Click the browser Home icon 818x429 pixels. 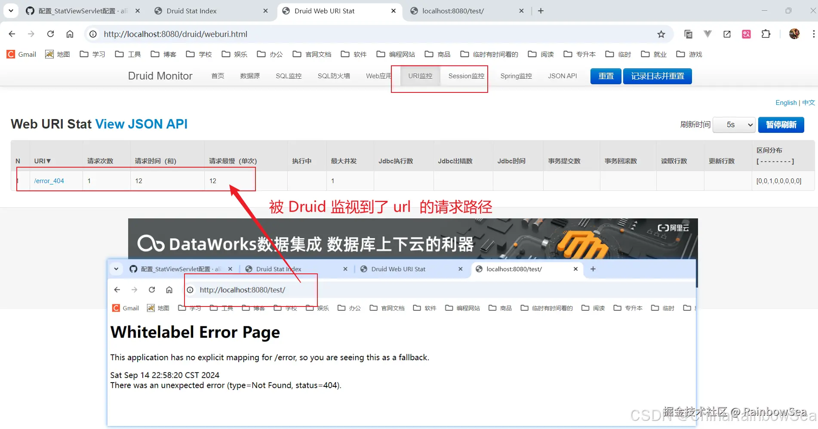tap(70, 34)
